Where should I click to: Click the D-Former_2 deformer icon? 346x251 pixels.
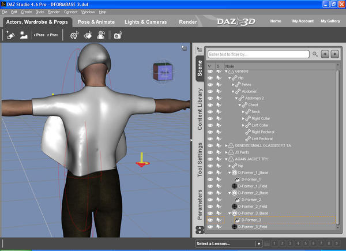(x=238, y=200)
